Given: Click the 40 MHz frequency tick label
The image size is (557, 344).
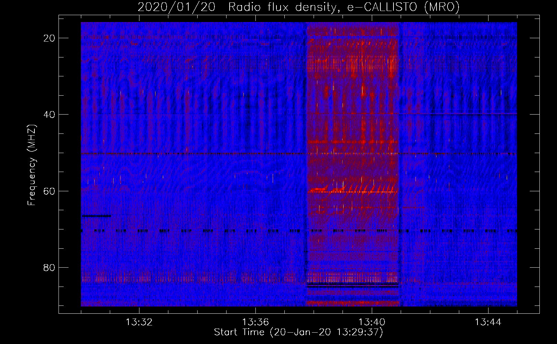Looking at the screenshot, I should 50,115.
